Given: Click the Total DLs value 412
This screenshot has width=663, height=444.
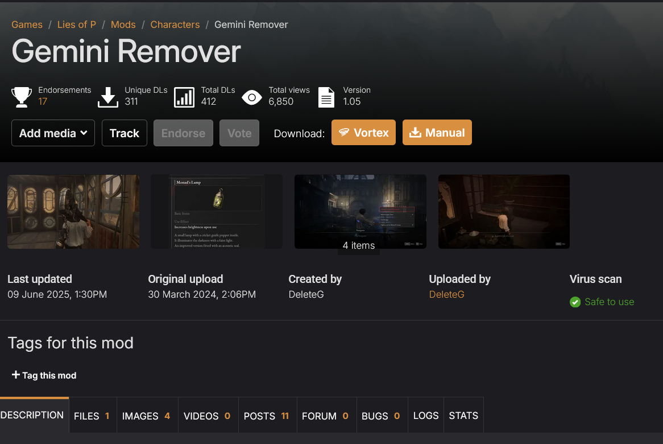Looking at the screenshot, I should [209, 101].
